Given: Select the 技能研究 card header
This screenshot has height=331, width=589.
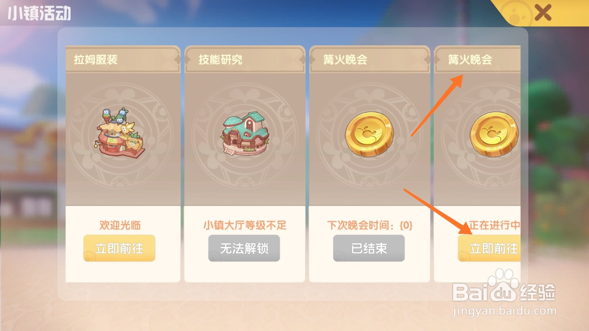Looking at the screenshot, I should [x=245, y=59].
